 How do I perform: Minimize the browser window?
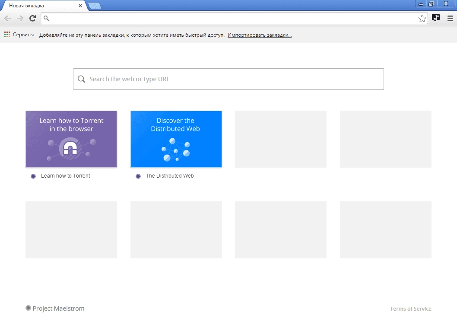[x=420, y=4]
